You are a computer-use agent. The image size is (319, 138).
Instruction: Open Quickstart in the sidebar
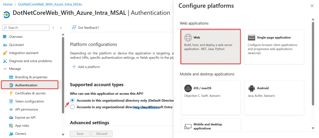pyautogui.click(x=16, y=45)
